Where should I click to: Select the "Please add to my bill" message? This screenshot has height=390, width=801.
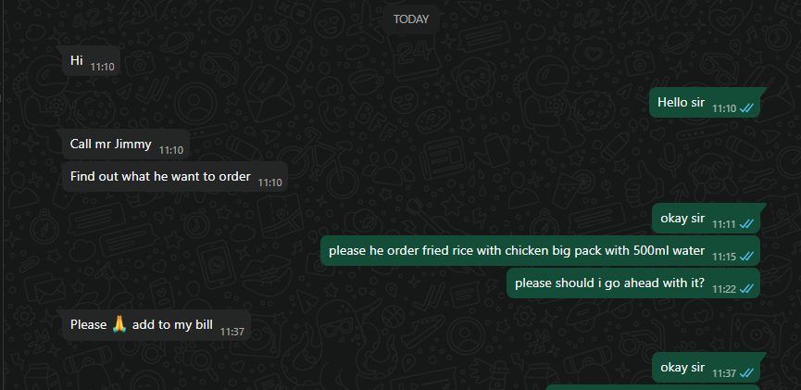pos(156,325)
